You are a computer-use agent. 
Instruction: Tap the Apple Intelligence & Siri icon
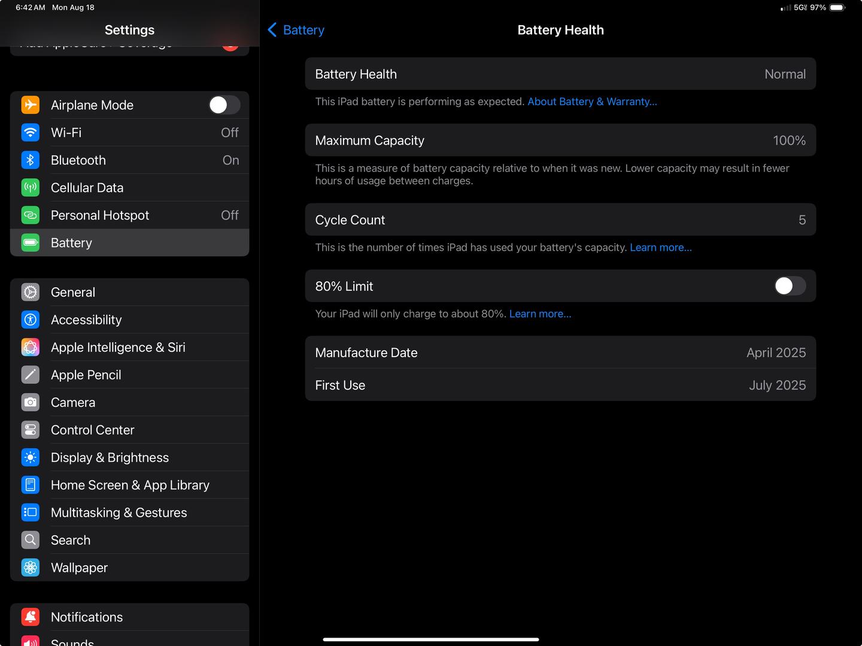31,347
